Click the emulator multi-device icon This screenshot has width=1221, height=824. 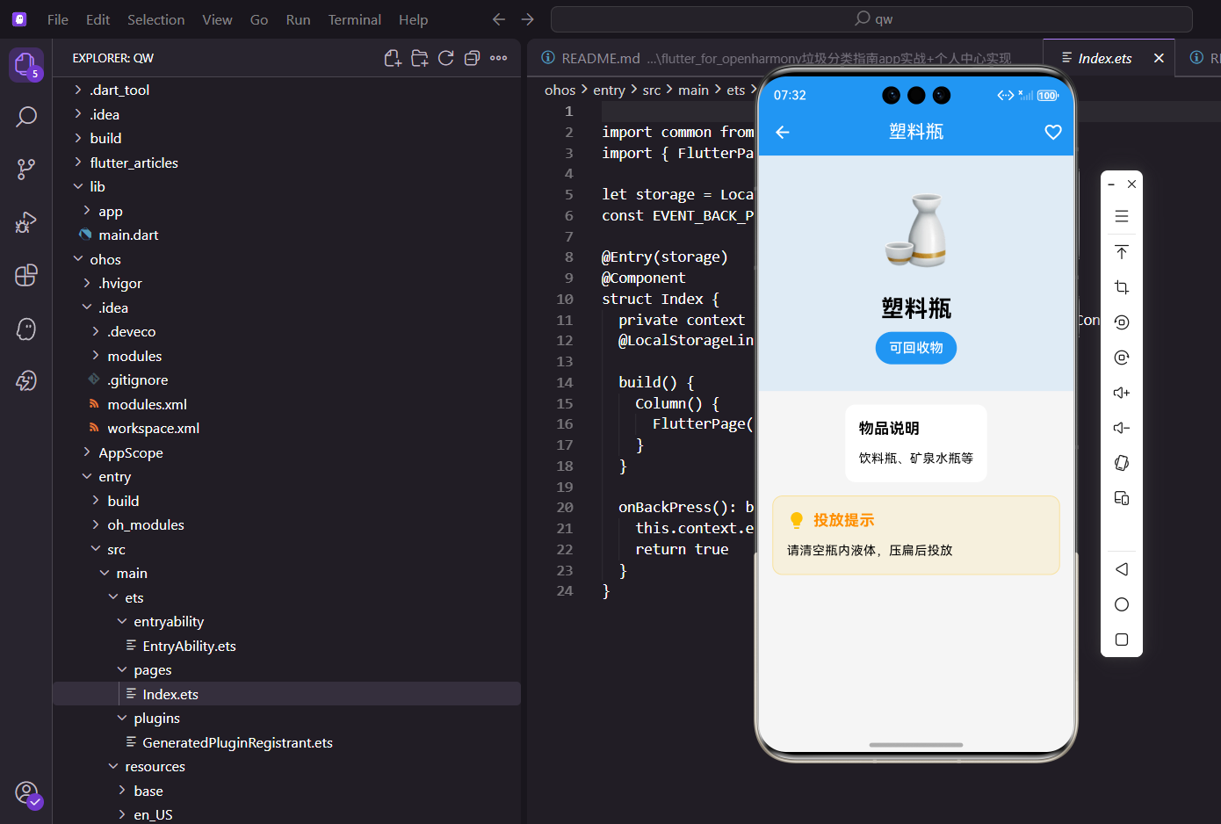coord(1122,498)
